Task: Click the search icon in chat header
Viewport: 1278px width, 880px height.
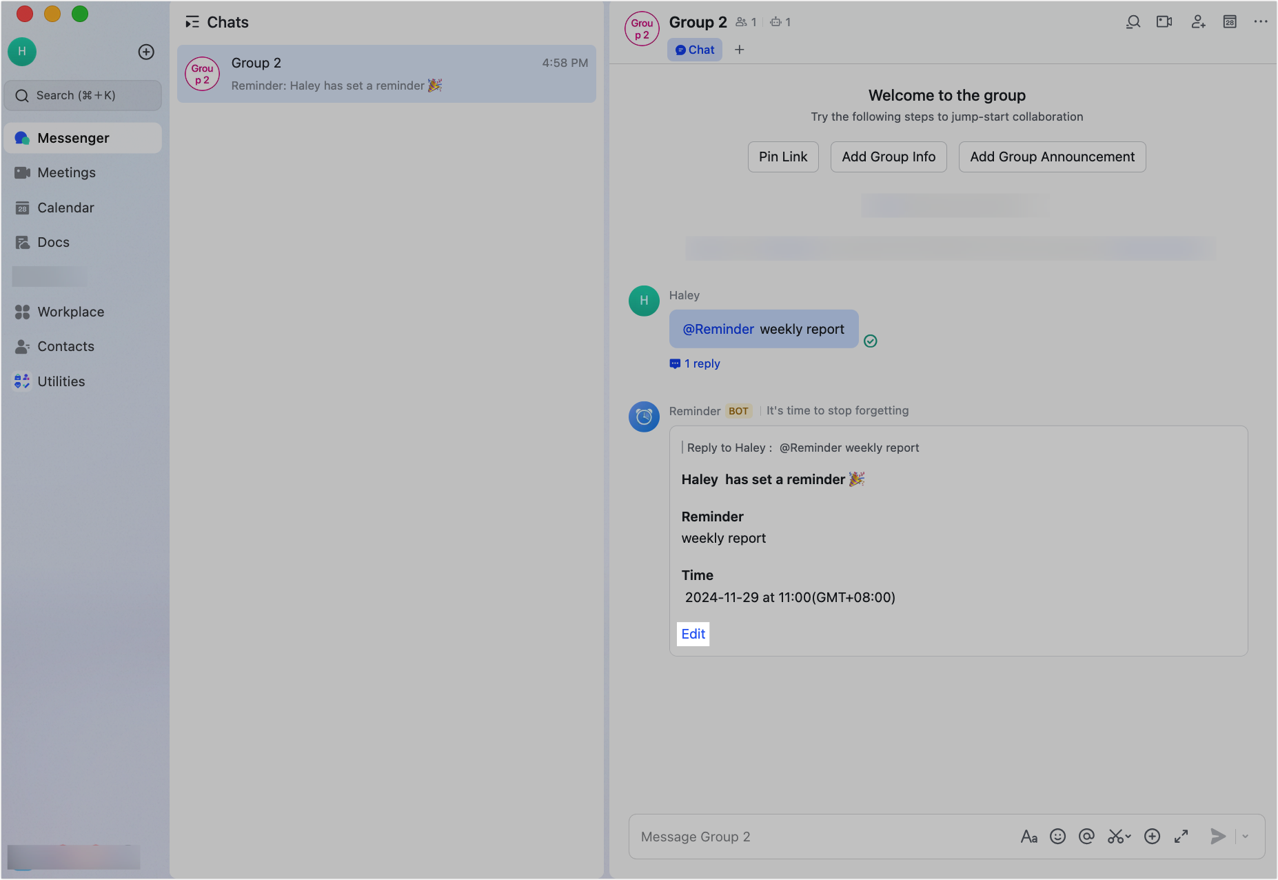Action: [1133, 22]
